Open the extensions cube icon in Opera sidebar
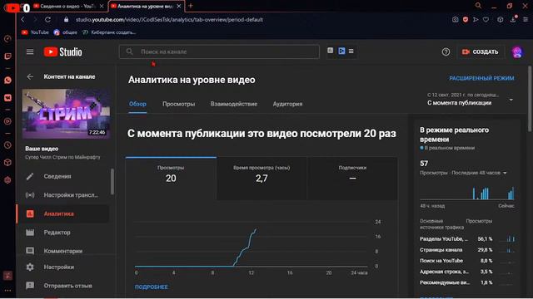Screen dimensions: 533x299 pyautogui.click(x=7, y=163)
